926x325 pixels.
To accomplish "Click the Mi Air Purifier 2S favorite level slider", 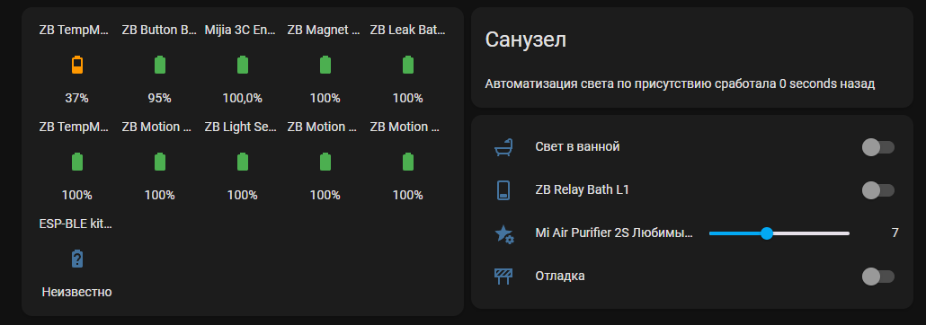I will pos(779,233).
